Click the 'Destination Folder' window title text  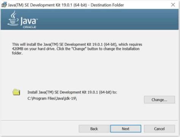[107, 5]
